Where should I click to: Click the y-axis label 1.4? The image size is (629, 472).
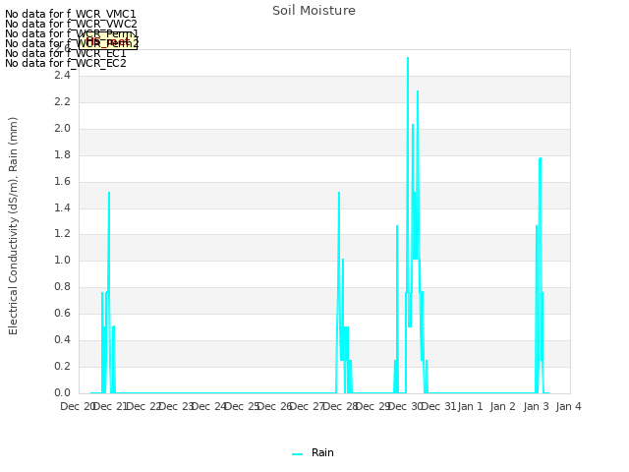click(62, 207)
